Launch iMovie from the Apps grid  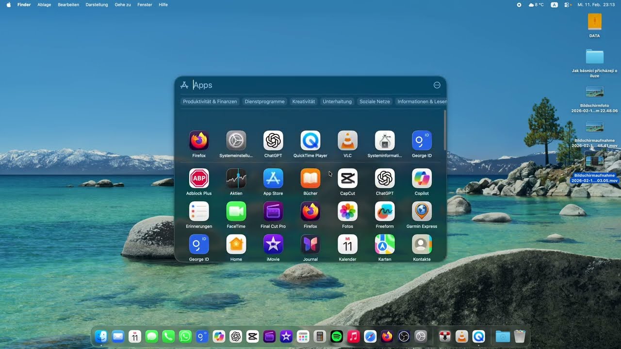coord(273,244)
